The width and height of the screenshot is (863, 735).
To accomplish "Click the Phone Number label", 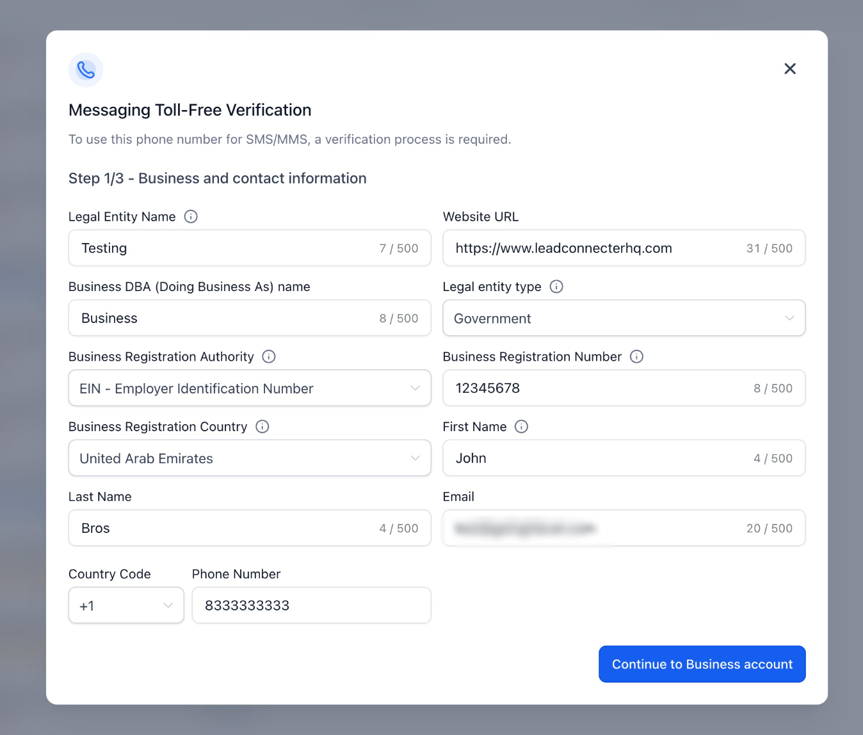I will pyautogui.click(x=236, y=574).
